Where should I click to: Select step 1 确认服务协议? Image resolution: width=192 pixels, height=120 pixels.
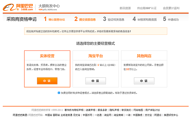[x=55, y=19]
